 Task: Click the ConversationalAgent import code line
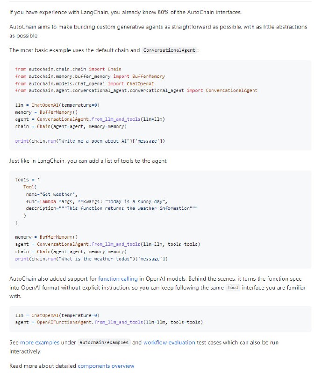click(136, 90)
